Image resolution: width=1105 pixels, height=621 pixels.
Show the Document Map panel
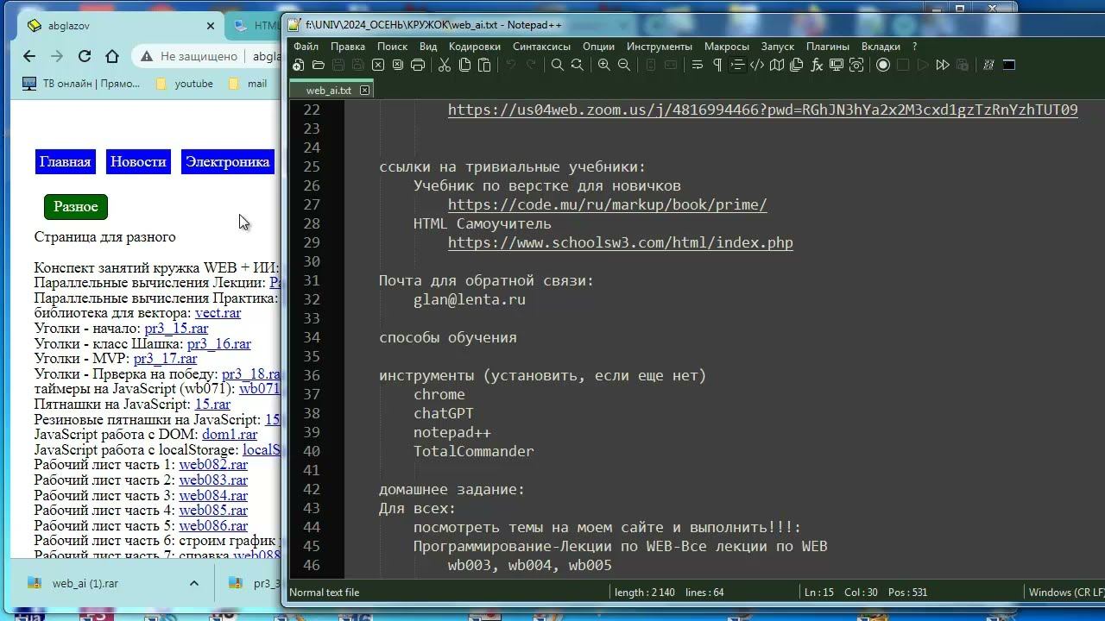click(x=777, y=65)
